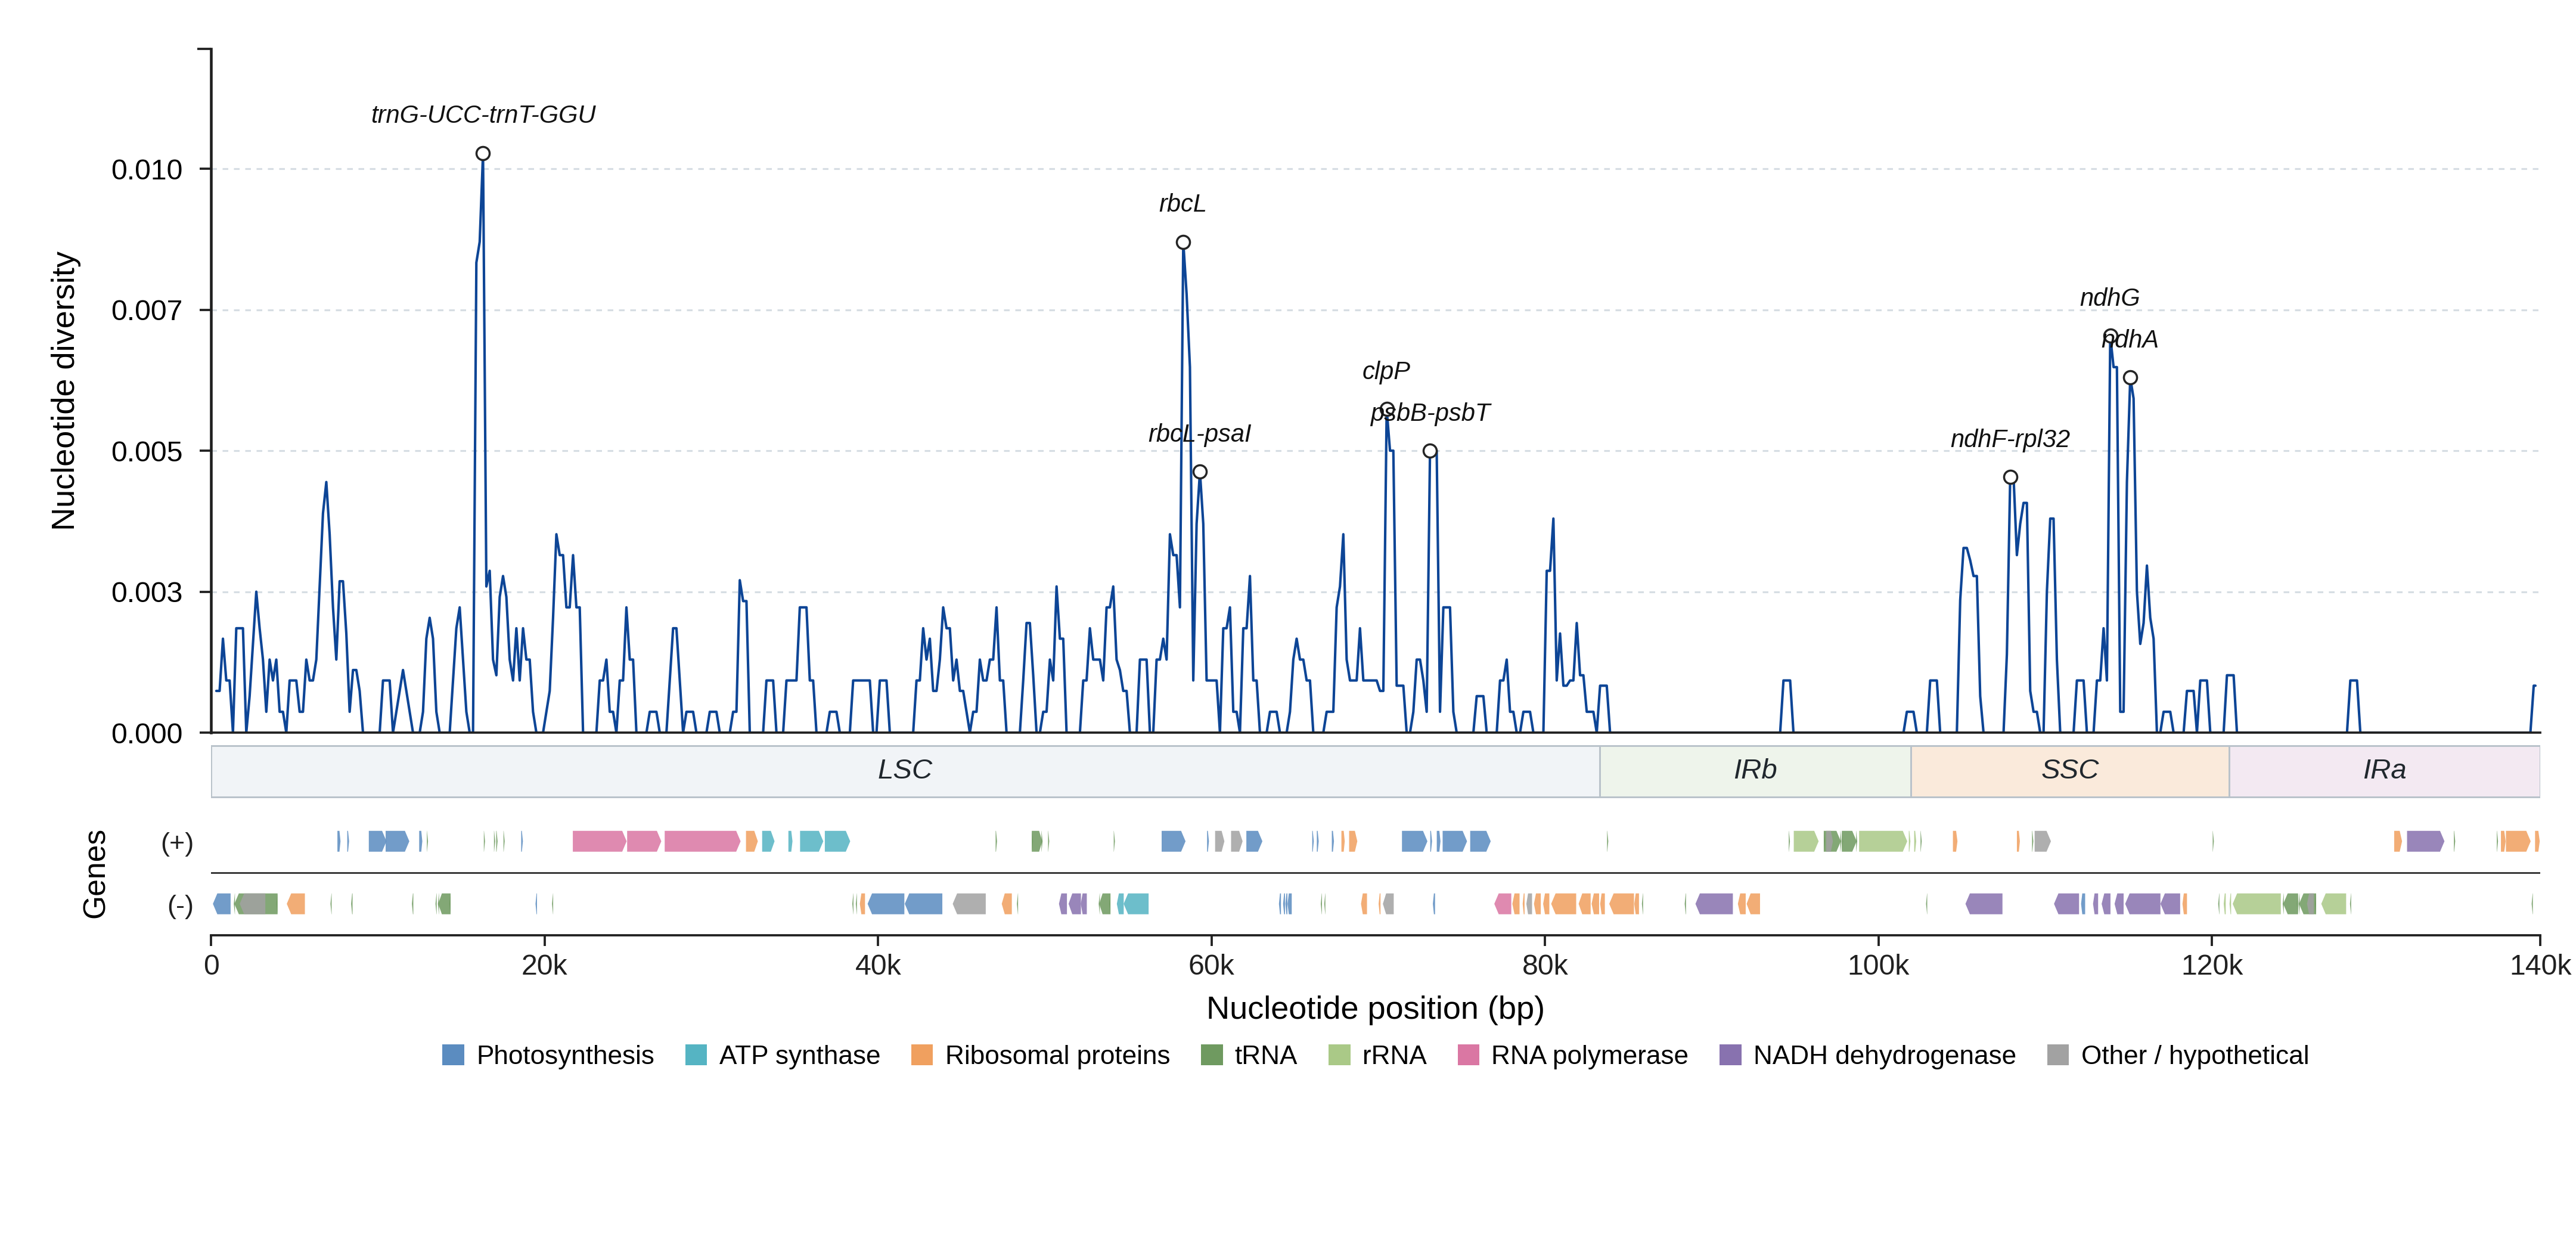
Task: Click the Other / hypothetical legend text
Action: click(2195, 1056)
